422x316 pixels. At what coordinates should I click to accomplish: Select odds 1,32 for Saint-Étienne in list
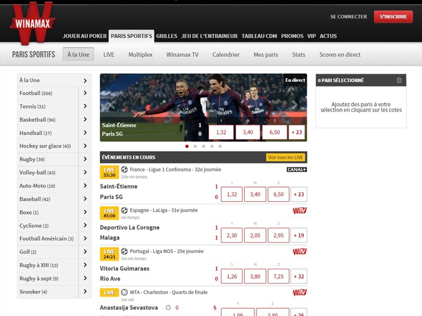tap(232, 194)
